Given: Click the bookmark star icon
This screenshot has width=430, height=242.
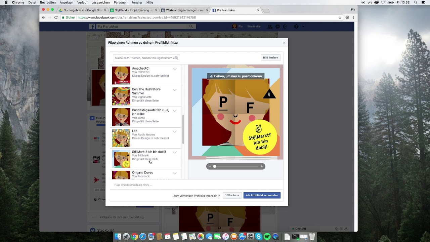Looking at the screenshot, I should pos(340,17).
